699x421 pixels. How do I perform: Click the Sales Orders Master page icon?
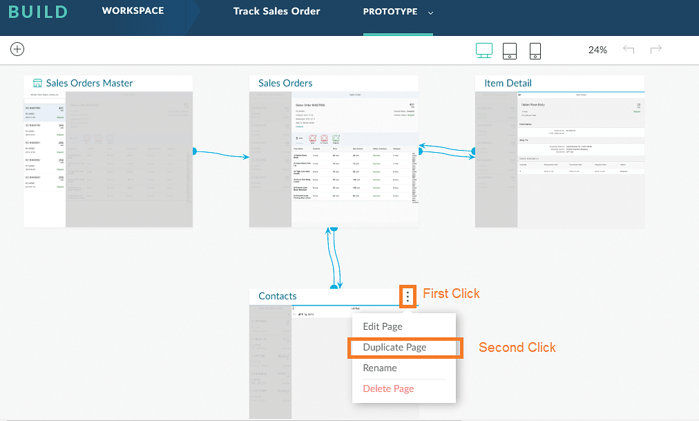[39, 83]
